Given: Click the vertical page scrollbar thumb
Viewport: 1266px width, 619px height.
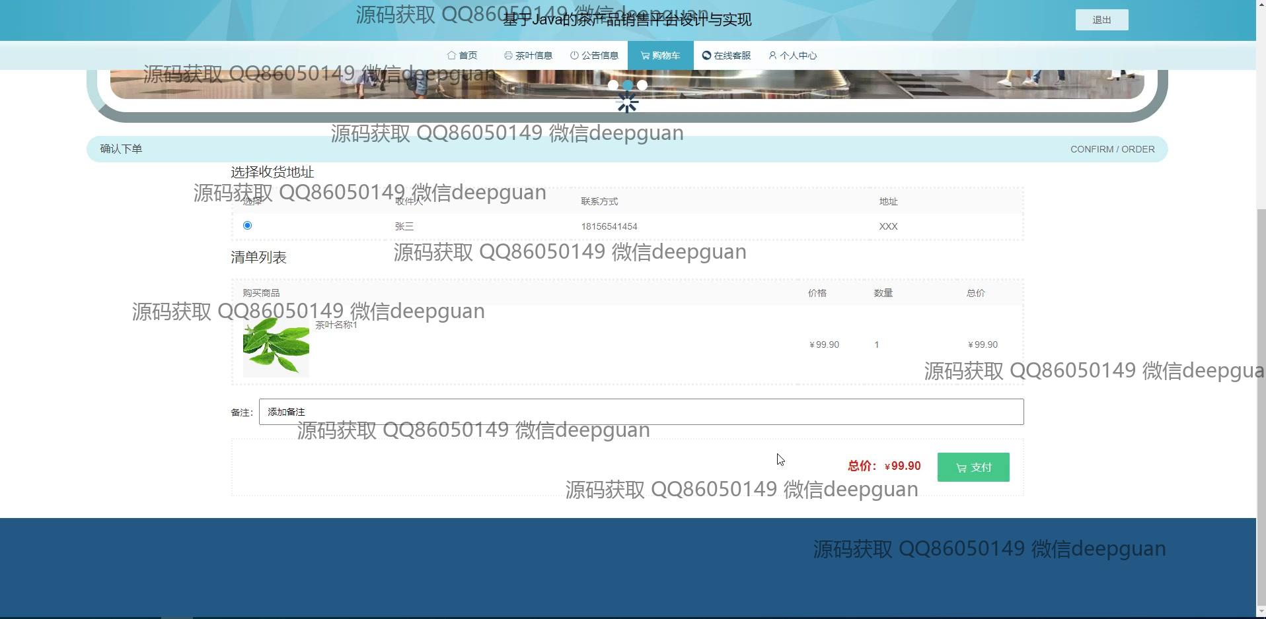Looking at the screenshot, I should [1261, 409].
